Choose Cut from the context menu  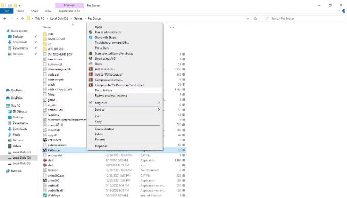pyautogui.click(x=97, y=116)
